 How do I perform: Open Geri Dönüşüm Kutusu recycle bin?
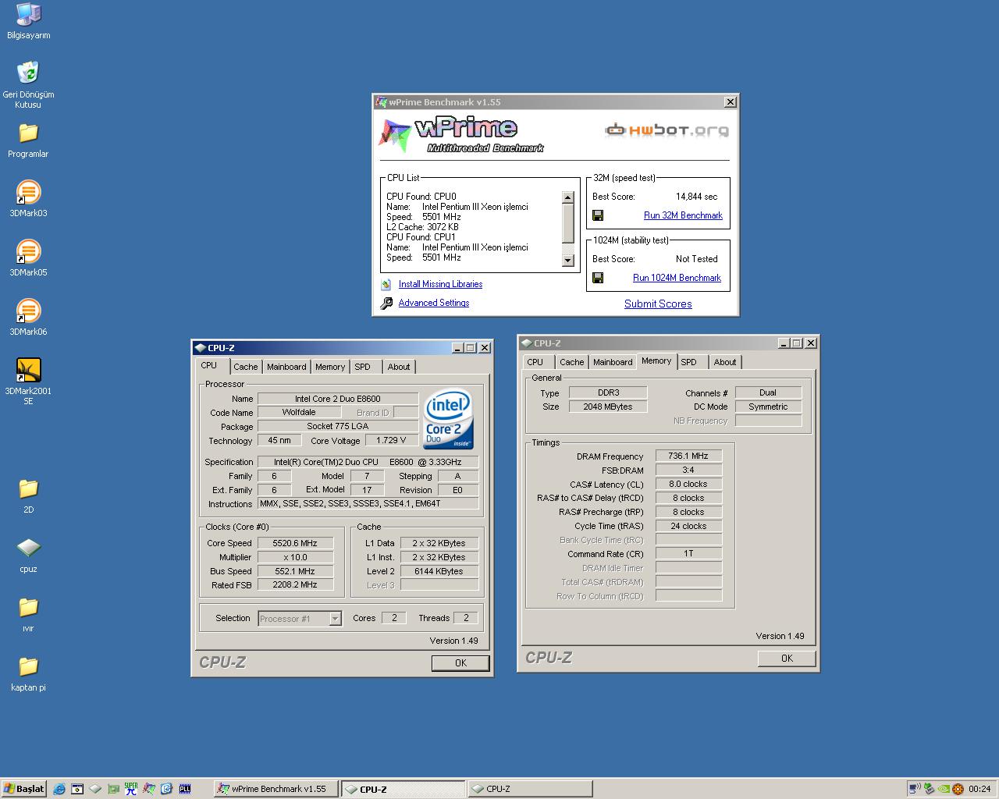[28, 84]
